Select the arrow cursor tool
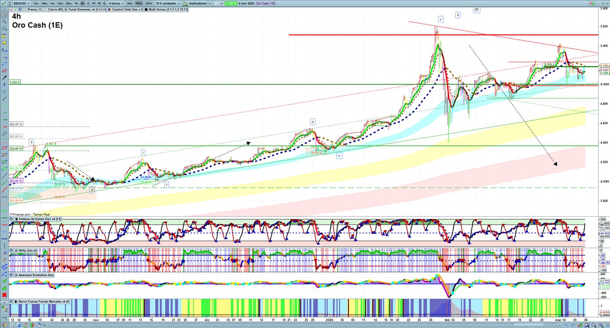610x328 pixels. (x=4, y=15)
